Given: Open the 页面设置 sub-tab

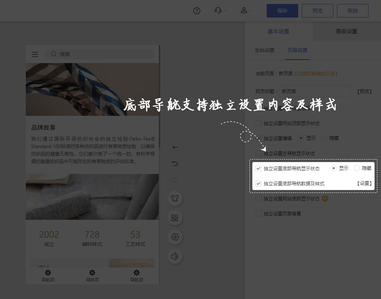Looking at the screenshot, I should pyautogui.click(x=297, y=50).
